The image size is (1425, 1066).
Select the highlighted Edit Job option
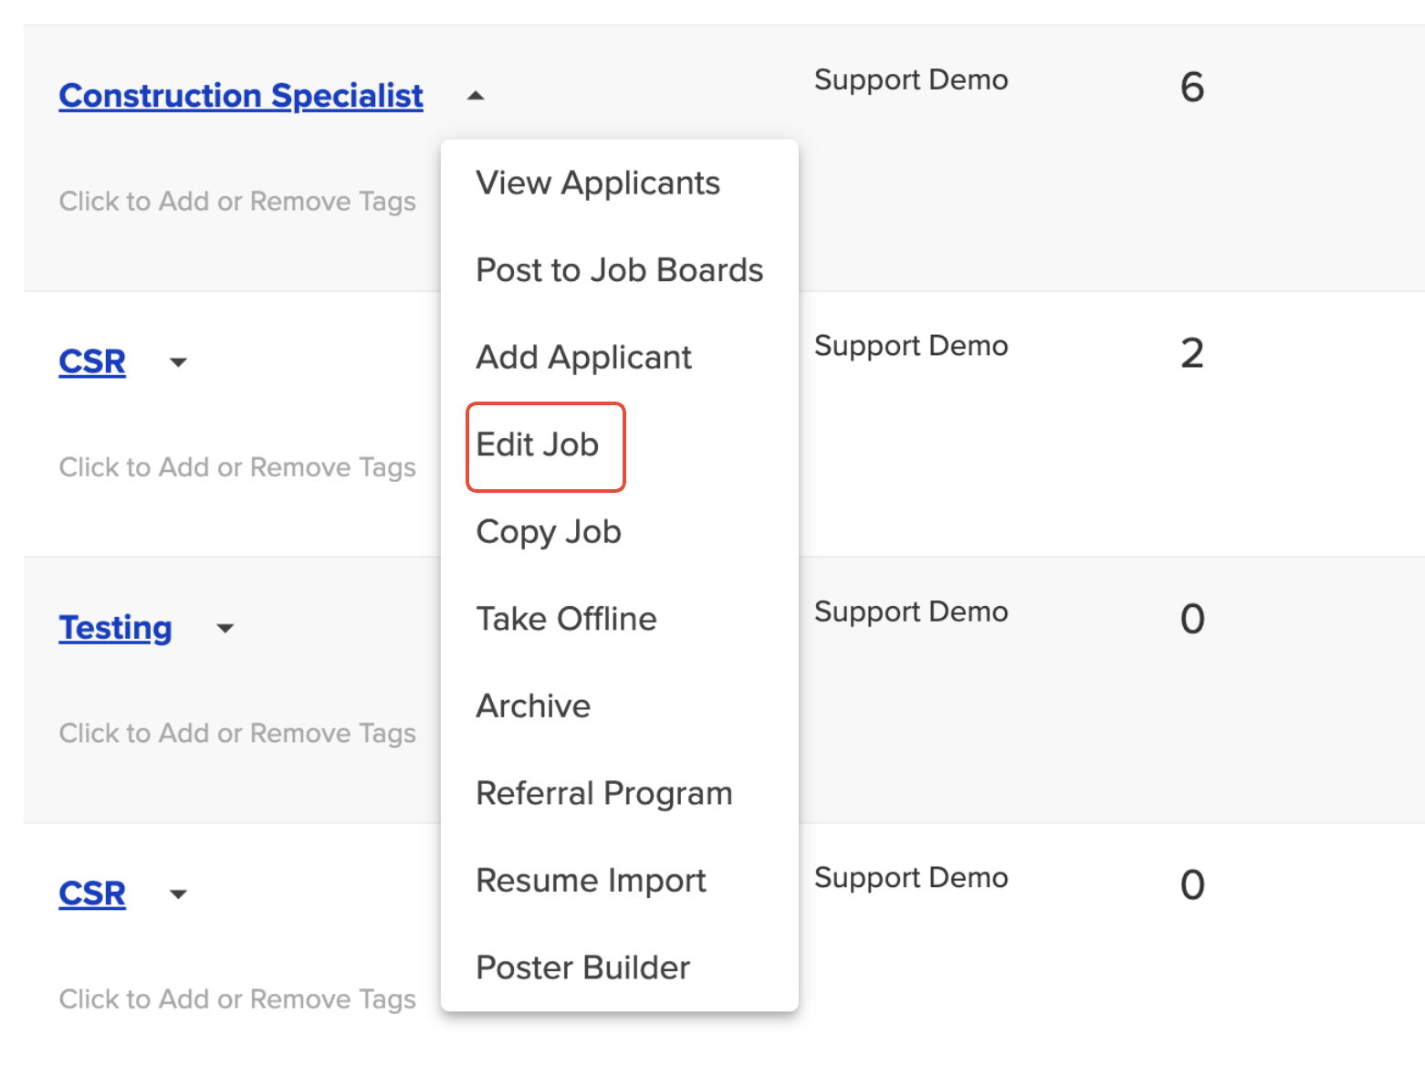pyautogui.click(x=538, y=445)
